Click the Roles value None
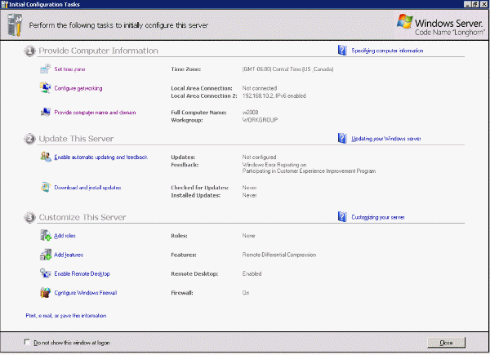490x355 pixels. point(249,236)
